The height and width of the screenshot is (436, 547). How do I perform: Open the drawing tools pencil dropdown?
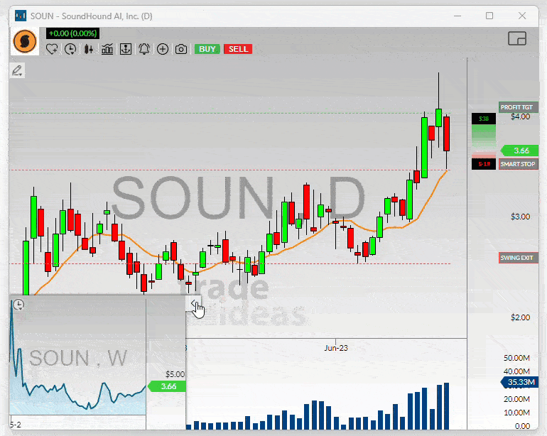[17, 70]
